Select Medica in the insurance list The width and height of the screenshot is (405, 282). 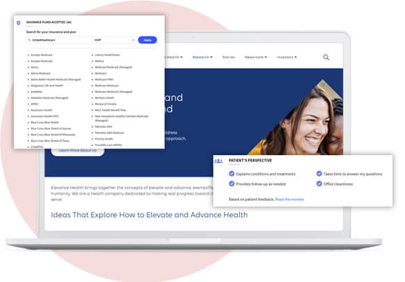tap(99, 61)
